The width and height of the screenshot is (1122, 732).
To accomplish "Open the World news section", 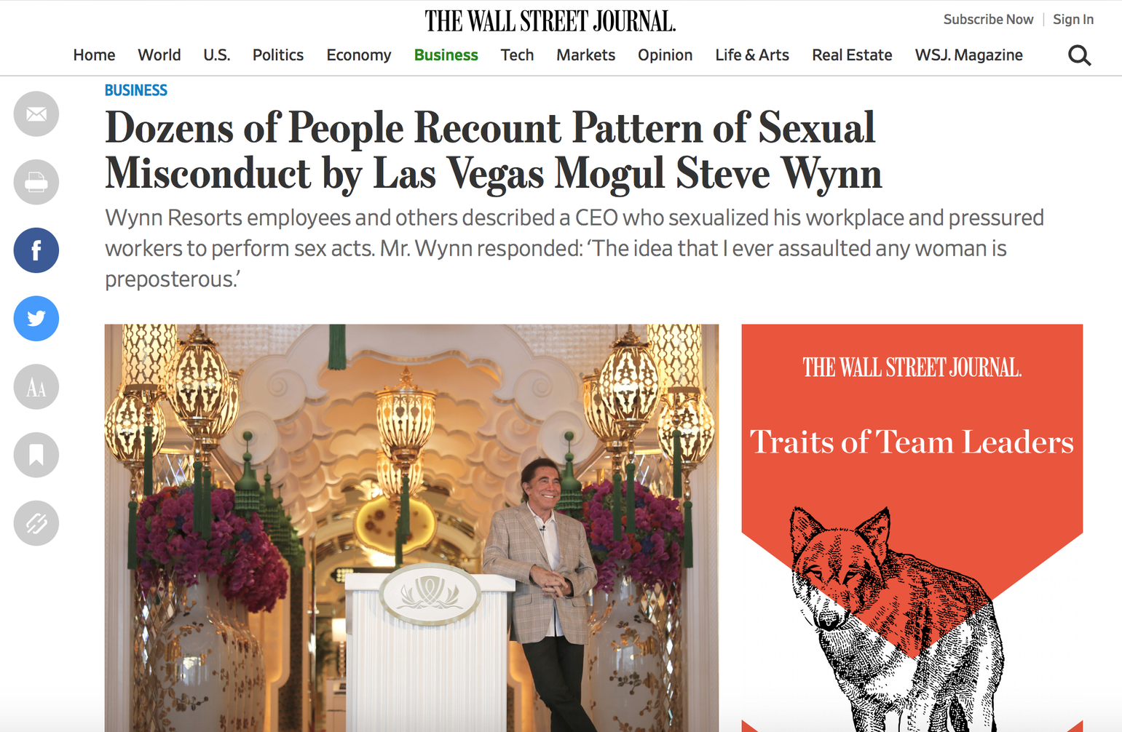I will coord(159,55).
